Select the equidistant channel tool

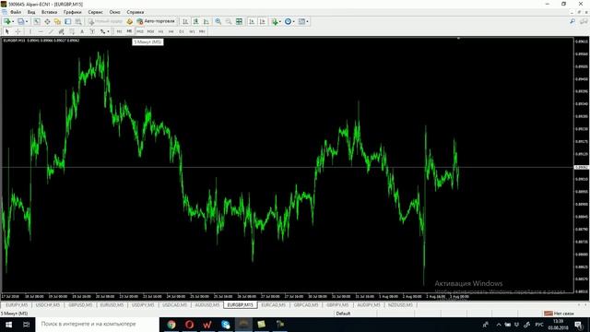[x=61, y=31]
